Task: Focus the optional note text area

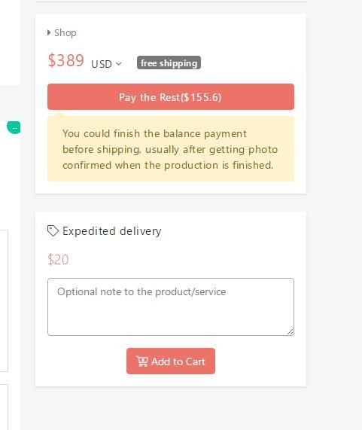Action: (171, 306)
